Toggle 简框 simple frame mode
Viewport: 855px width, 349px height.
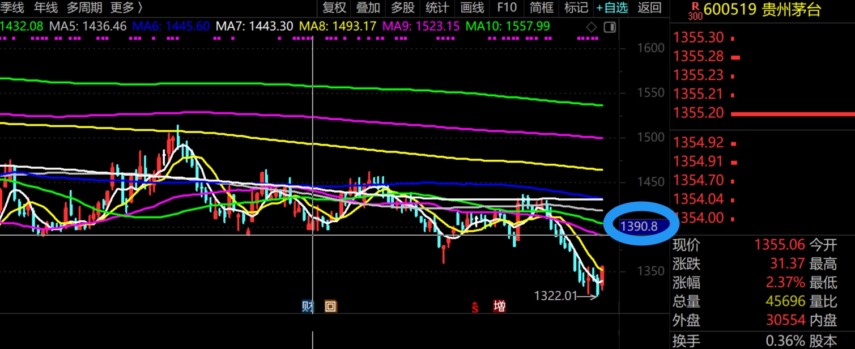541,8
